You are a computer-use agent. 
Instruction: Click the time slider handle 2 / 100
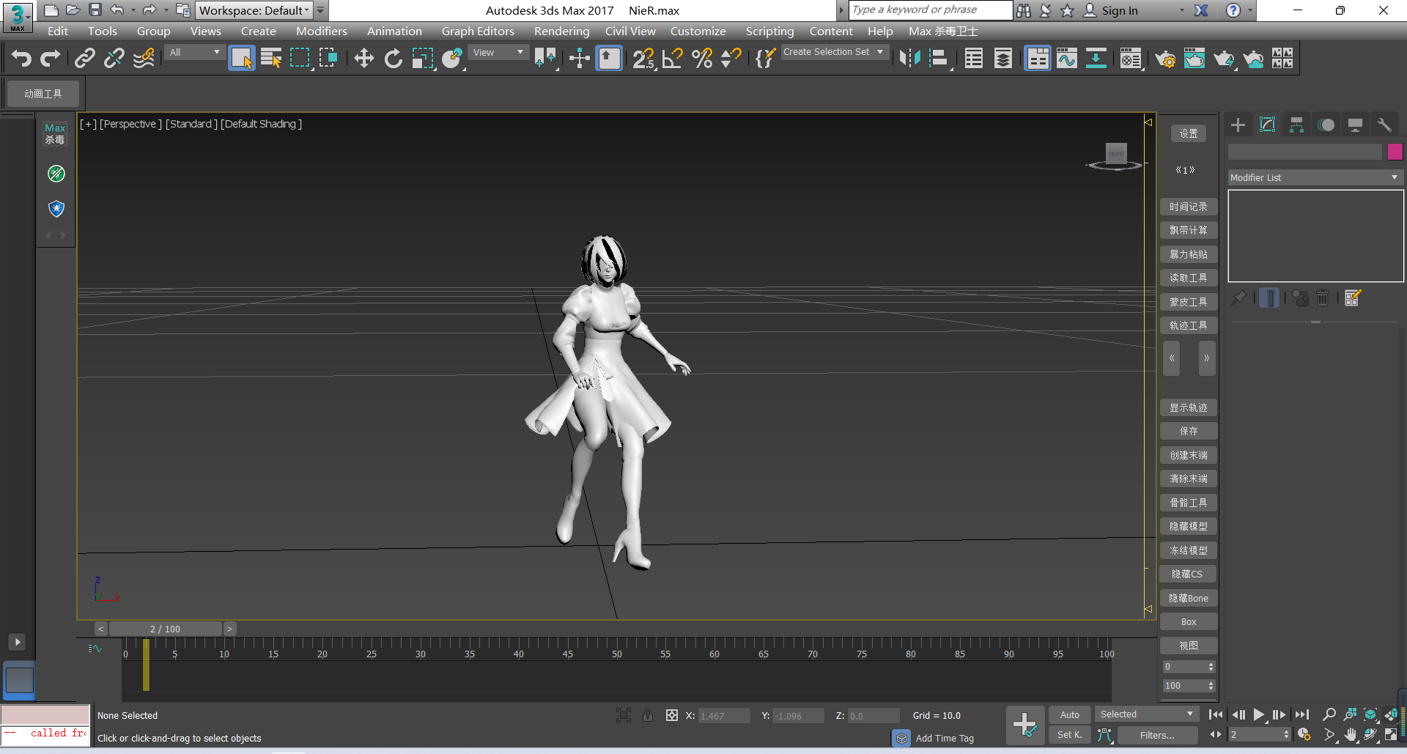pos(165,629)
